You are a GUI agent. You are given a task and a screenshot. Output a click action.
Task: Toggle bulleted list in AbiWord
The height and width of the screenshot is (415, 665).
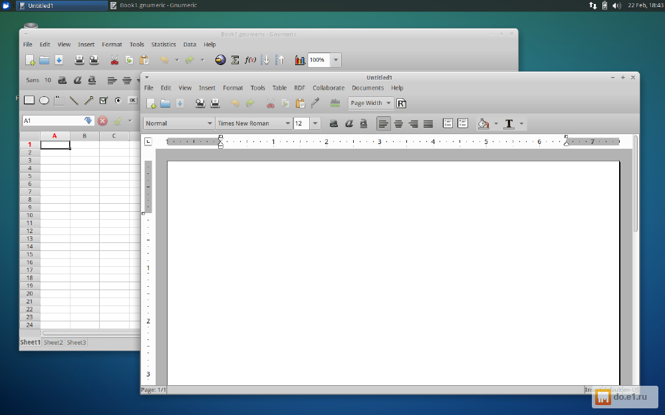click(463, 124)
